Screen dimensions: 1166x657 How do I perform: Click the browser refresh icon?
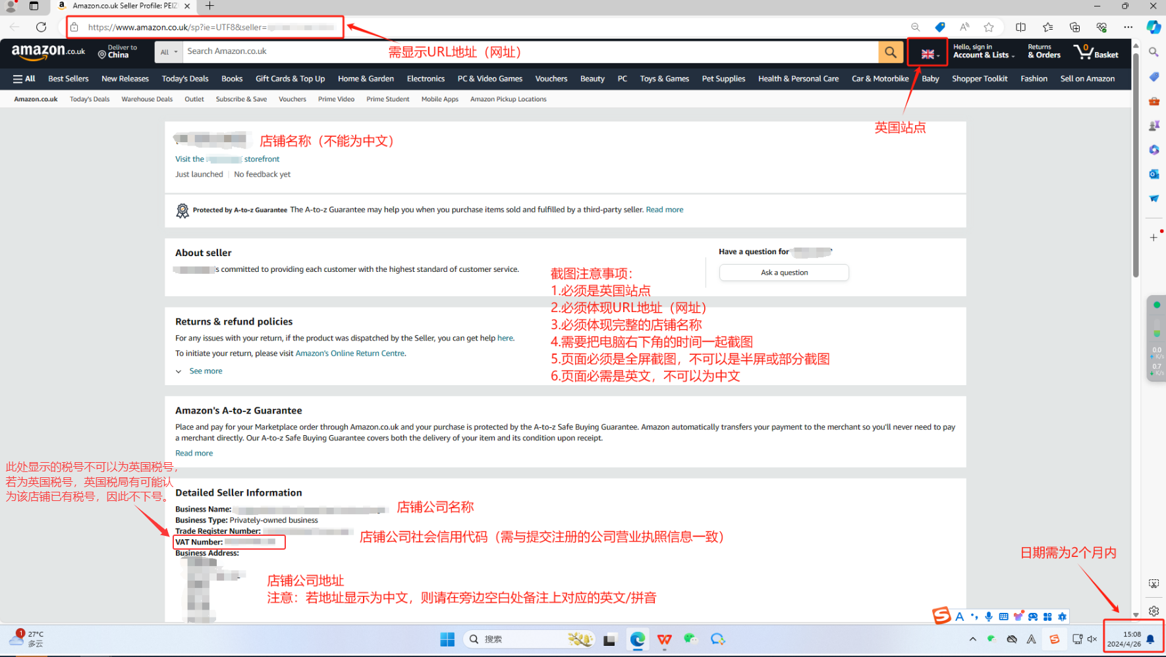(x=41, y=27)
